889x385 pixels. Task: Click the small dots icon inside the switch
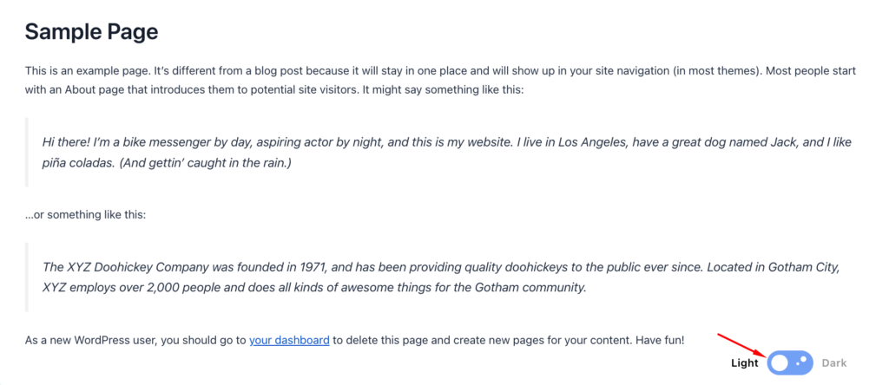[801, 362]
